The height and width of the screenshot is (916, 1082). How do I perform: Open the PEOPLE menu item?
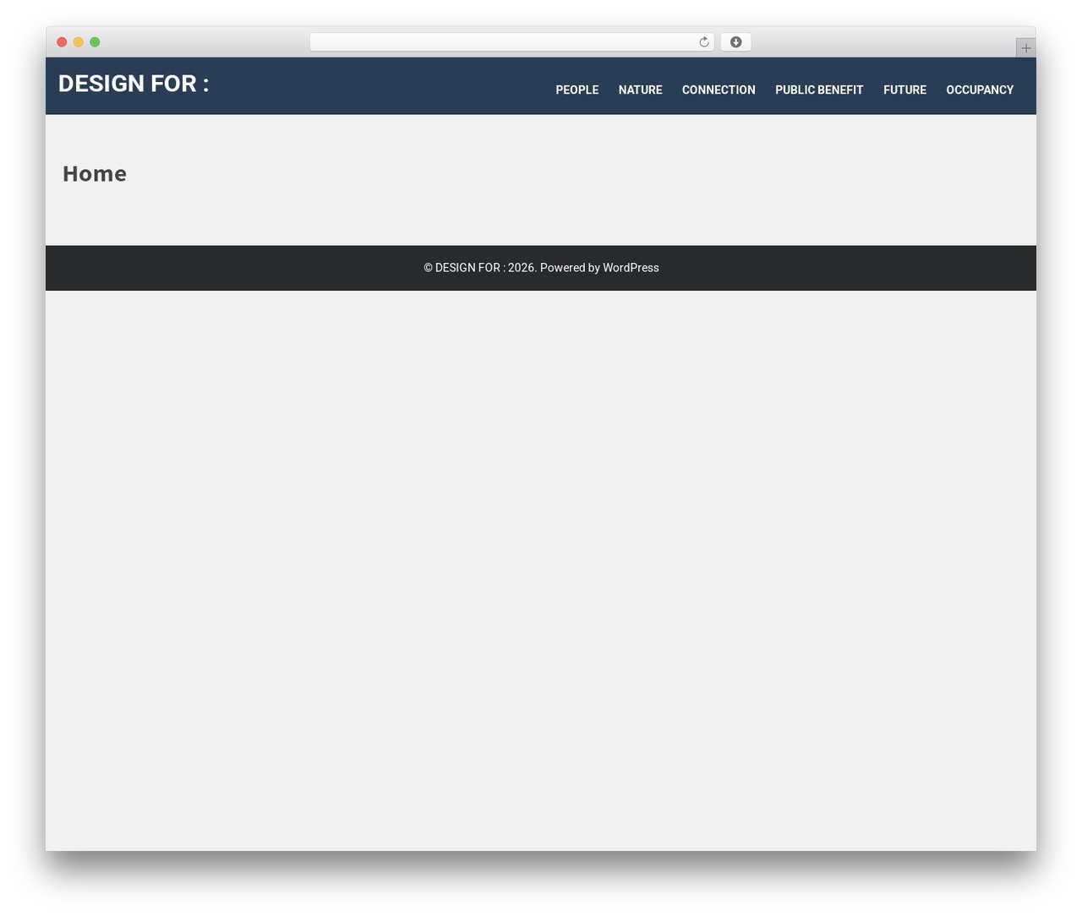tap(577, 90)
